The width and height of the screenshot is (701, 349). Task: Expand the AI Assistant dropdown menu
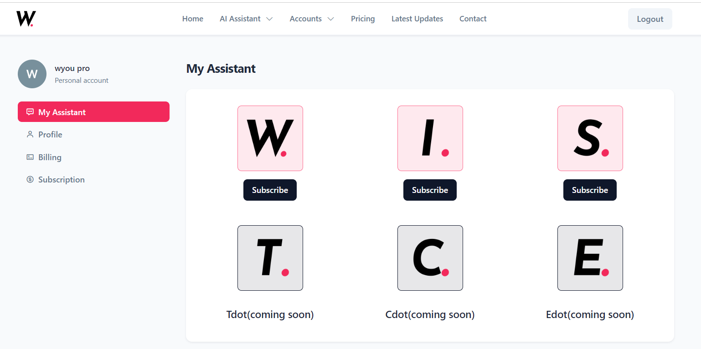tap(246, 19)
